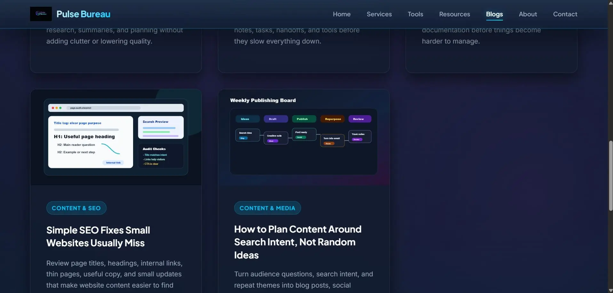Image resolution: width=613 pixels, height=293 pixels.
Task: Open 'Simple SEO Fixes Small Websites Usually Miss'
Action: (98, 236)
